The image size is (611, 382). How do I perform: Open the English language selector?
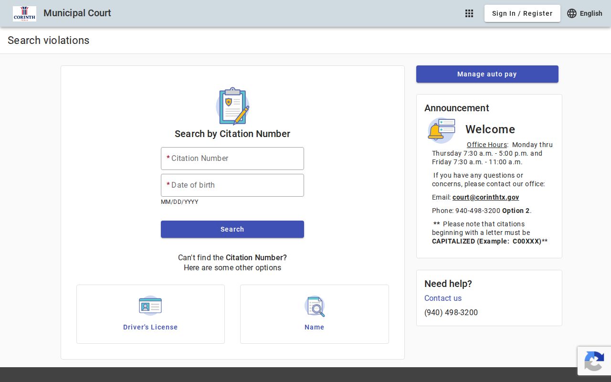click(x=585, y=13)
